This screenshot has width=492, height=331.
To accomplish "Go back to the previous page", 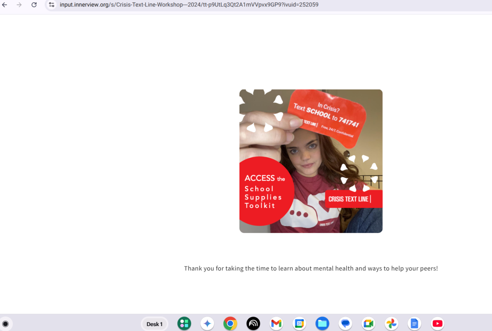I will pos(5,5).
